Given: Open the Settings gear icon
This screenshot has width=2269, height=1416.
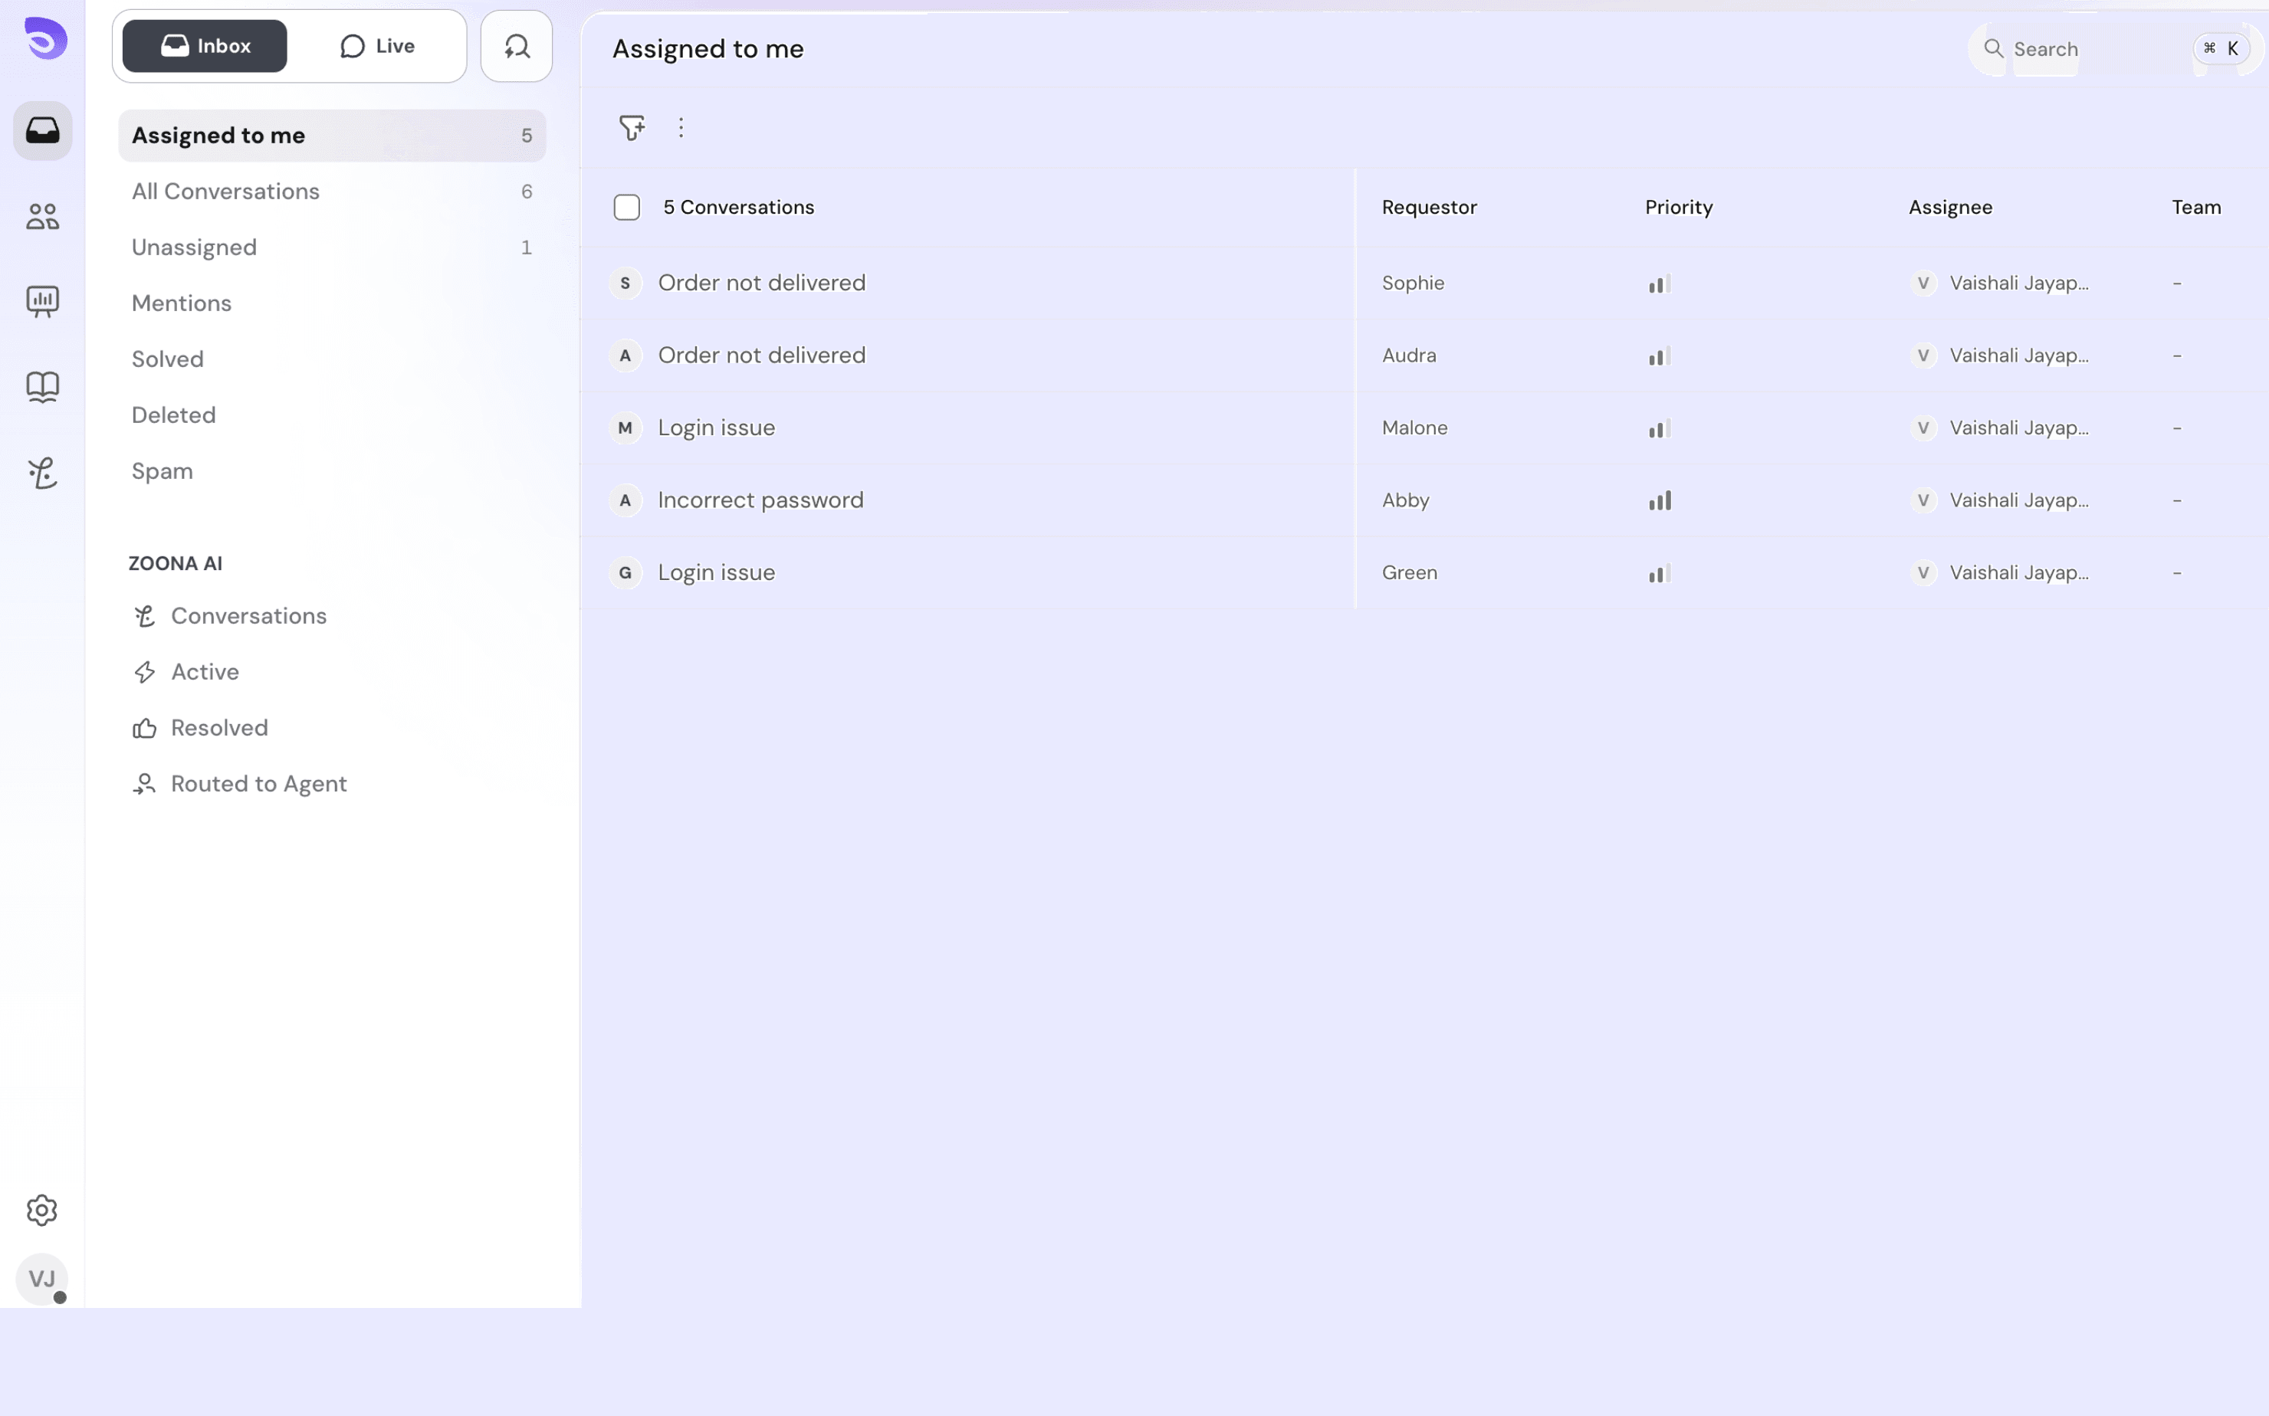Looking at the screenshot, I should (42, 1210).
